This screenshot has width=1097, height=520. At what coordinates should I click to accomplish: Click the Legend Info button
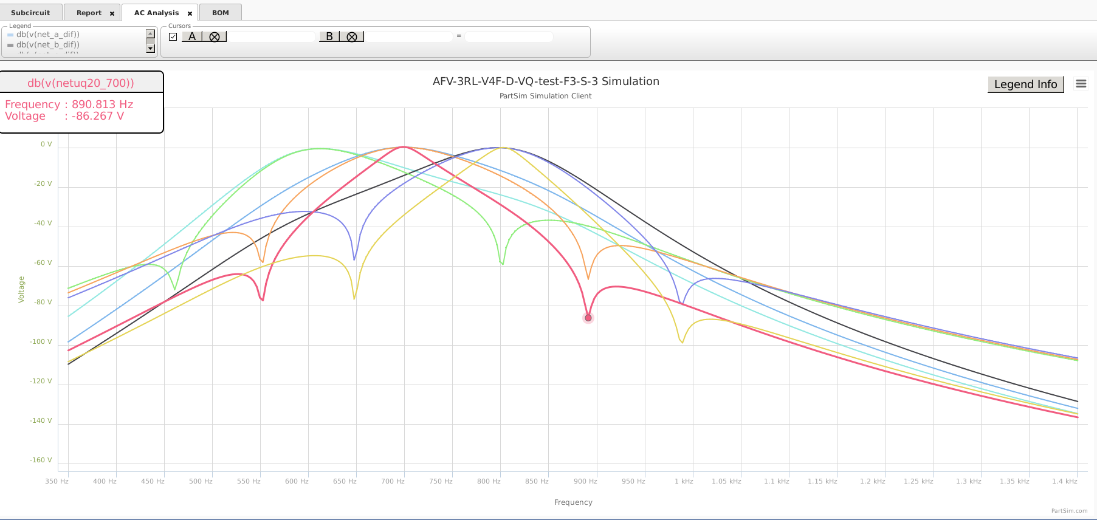coord(1025,84)
